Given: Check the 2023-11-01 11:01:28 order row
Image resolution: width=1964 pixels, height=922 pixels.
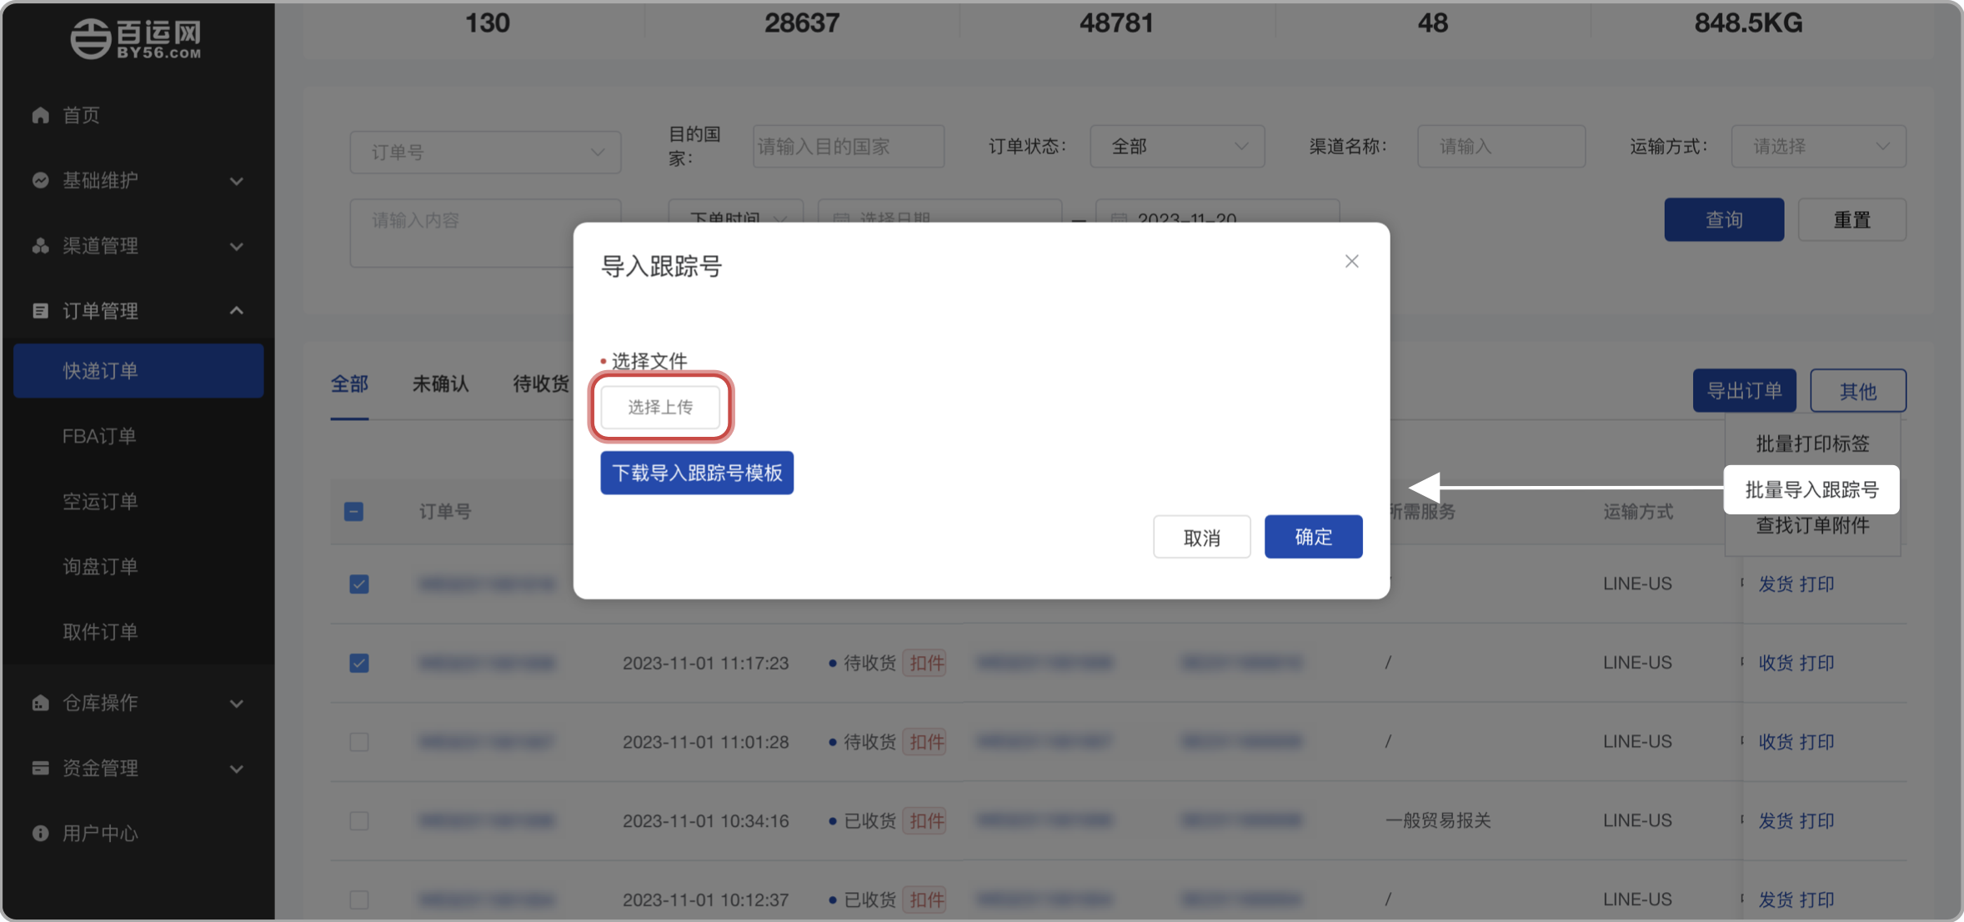Looking at the screenshot, I should (x=358, y=741).
